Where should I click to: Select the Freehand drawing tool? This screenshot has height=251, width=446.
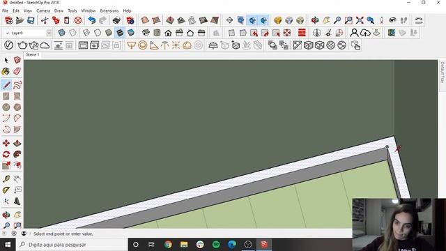coord(17,85)
